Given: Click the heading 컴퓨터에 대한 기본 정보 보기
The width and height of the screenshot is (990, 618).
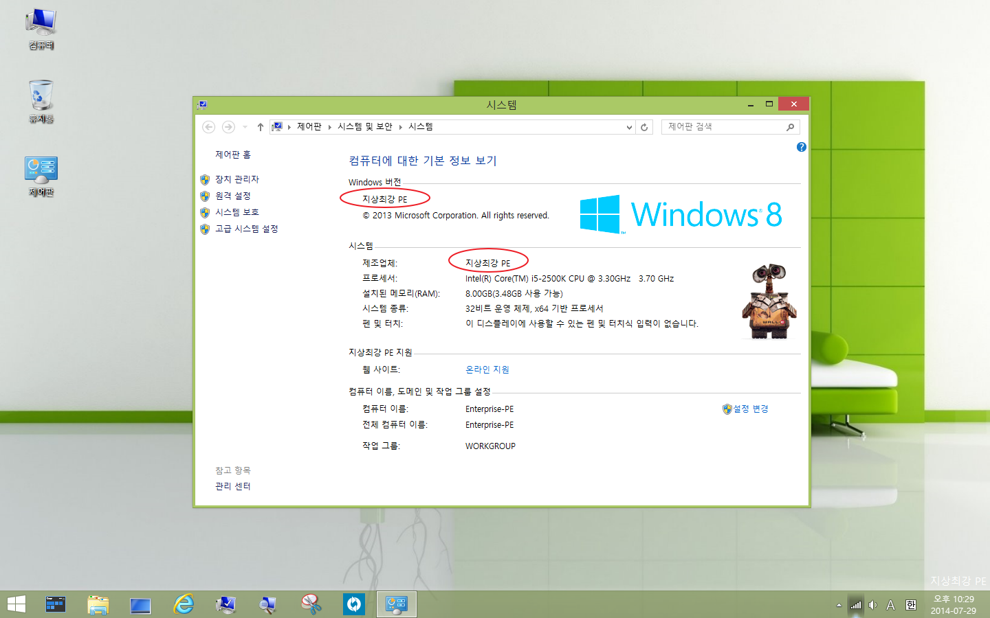Looking at the screenshot, I should (x=423, y=161).
